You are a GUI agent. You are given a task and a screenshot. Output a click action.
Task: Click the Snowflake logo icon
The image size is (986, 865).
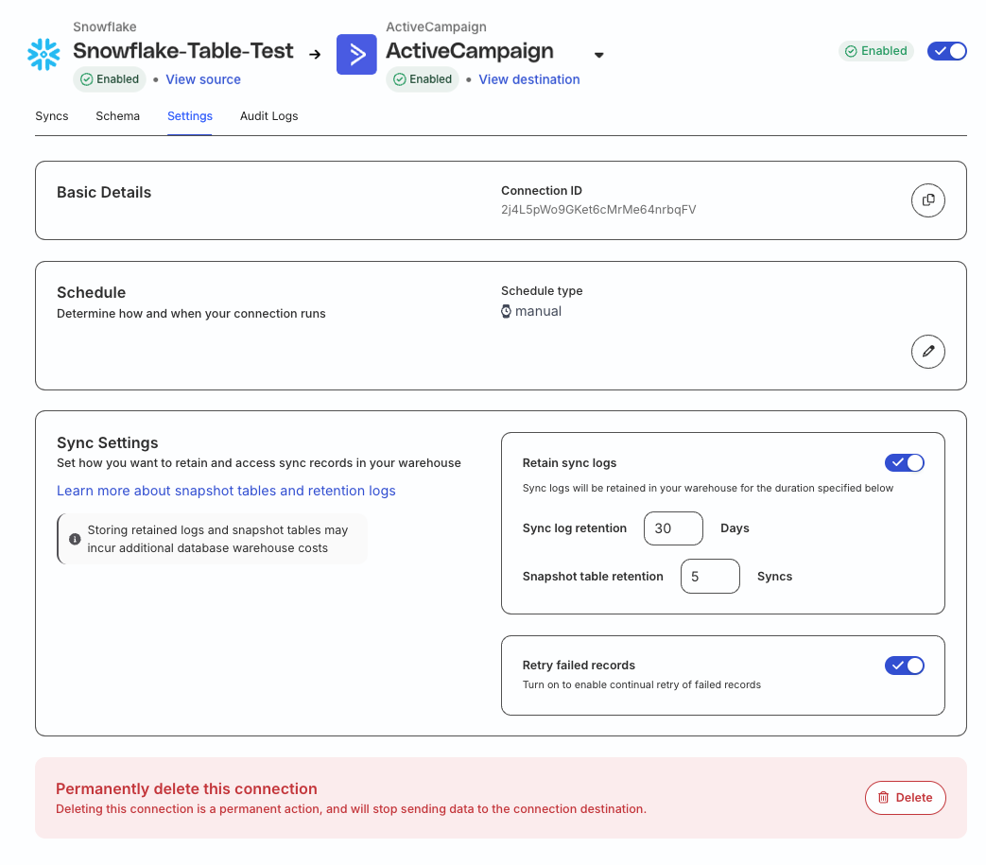pyautogui.click(x=43, y=54)
